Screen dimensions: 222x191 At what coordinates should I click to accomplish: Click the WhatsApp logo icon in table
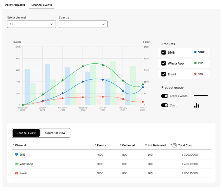click(x=16, y=164)
